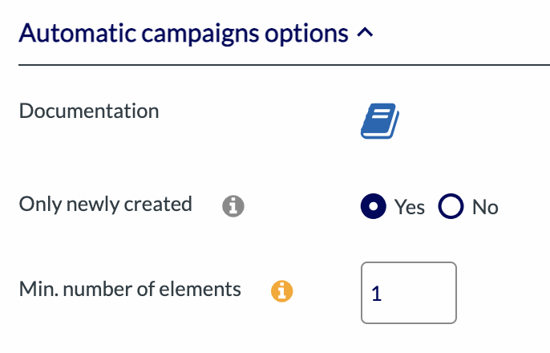
Task: Click the Yes label text
Action: (x=410, y=207)
